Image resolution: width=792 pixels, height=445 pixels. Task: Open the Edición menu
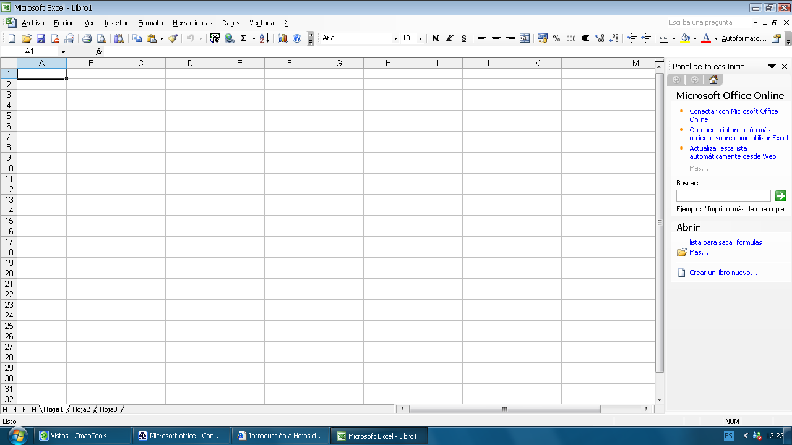coord(64,23)
